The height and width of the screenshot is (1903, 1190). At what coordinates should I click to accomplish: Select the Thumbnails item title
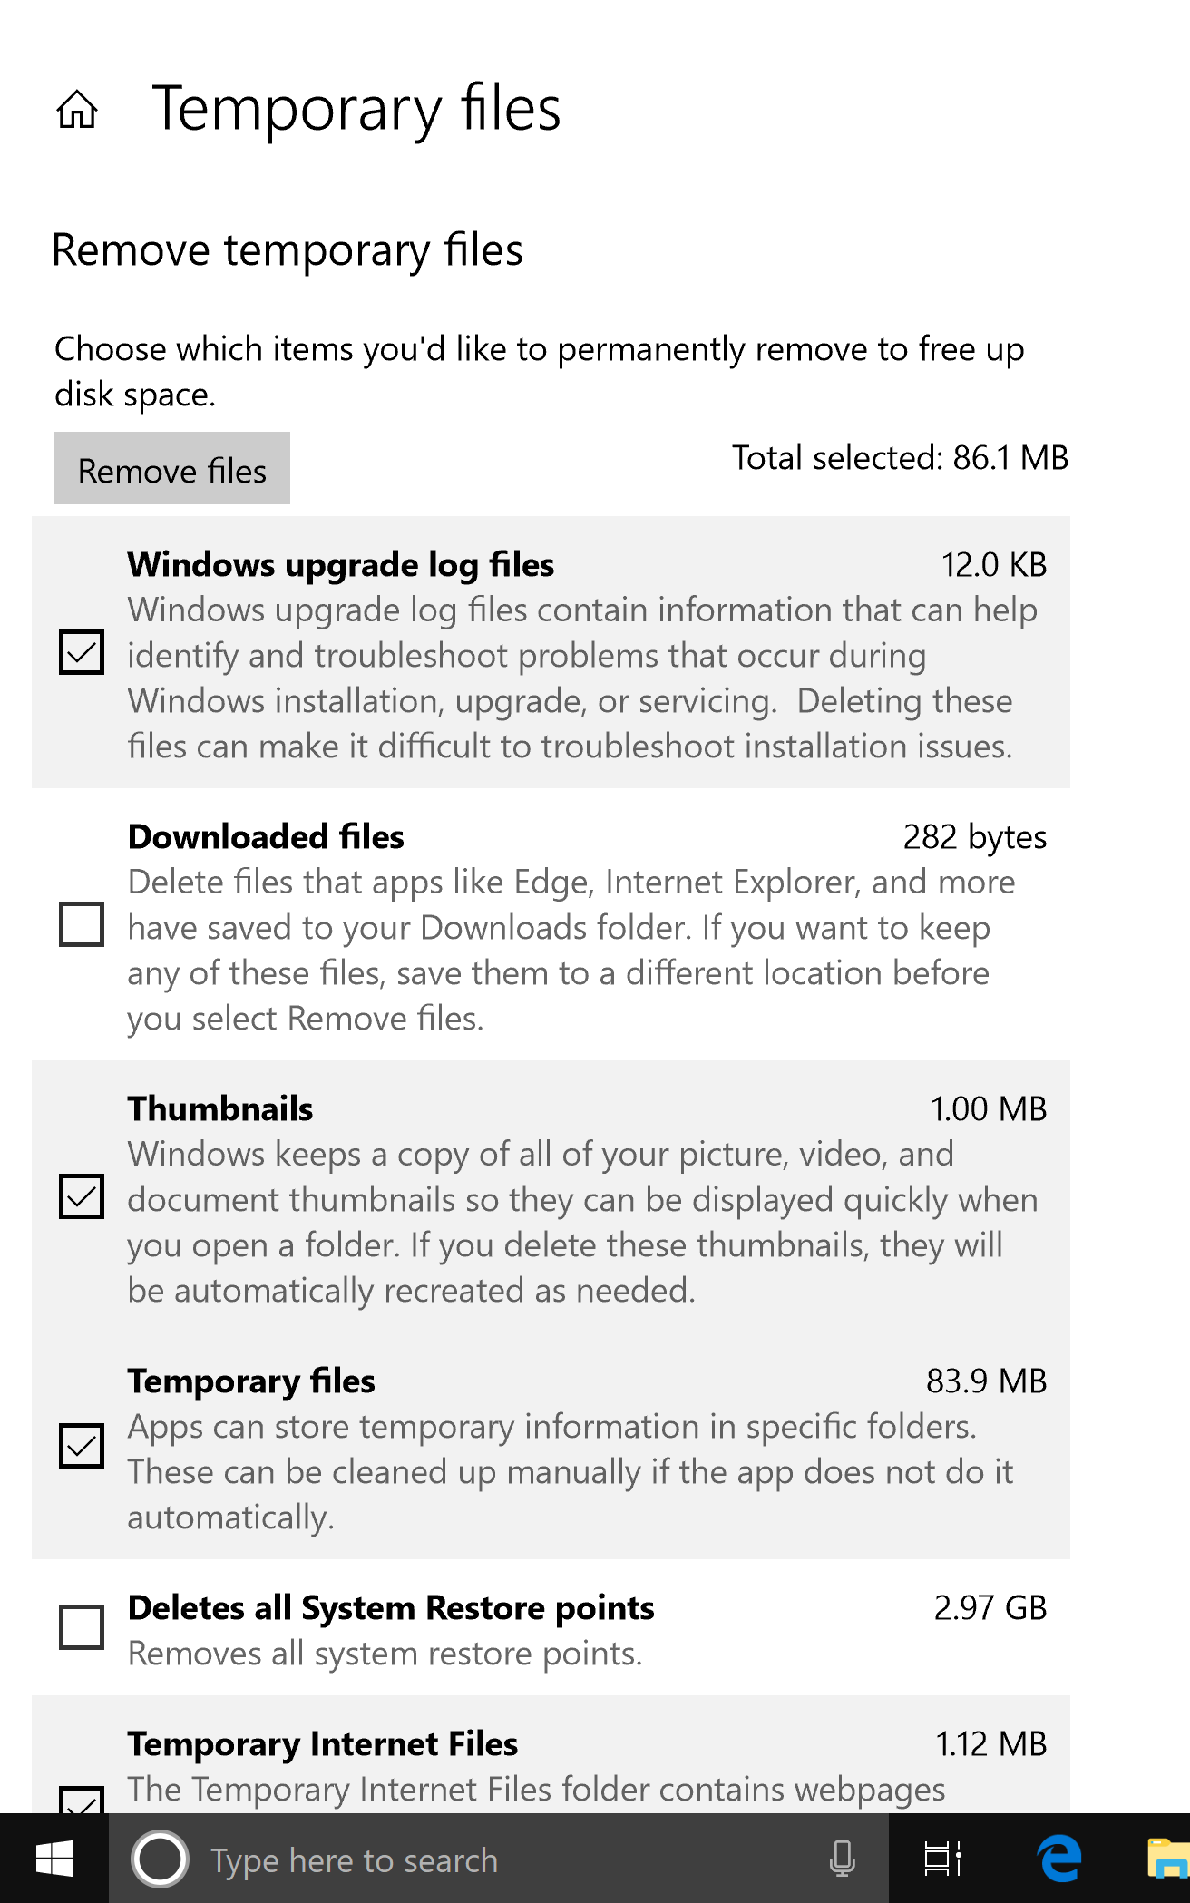point(220,1108)
